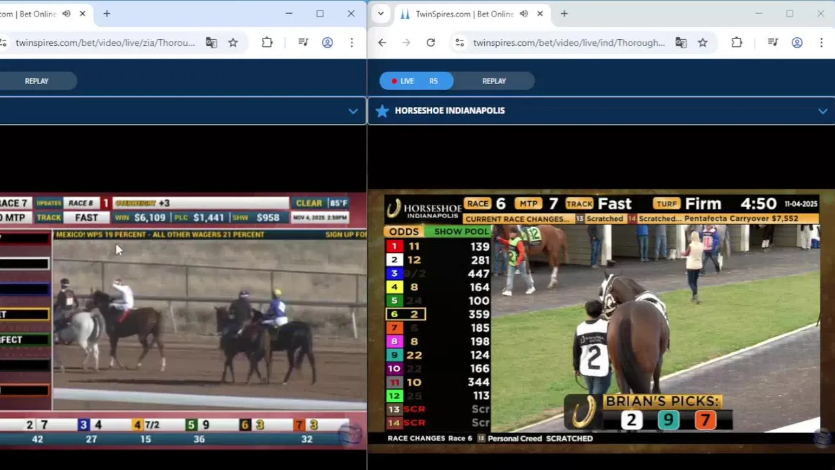Open the extensions menu in the right window
Screen dimensions: 835x470
(737, 42)
